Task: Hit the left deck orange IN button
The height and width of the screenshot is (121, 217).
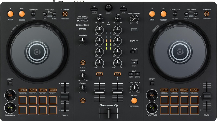Action: point(10,14)
